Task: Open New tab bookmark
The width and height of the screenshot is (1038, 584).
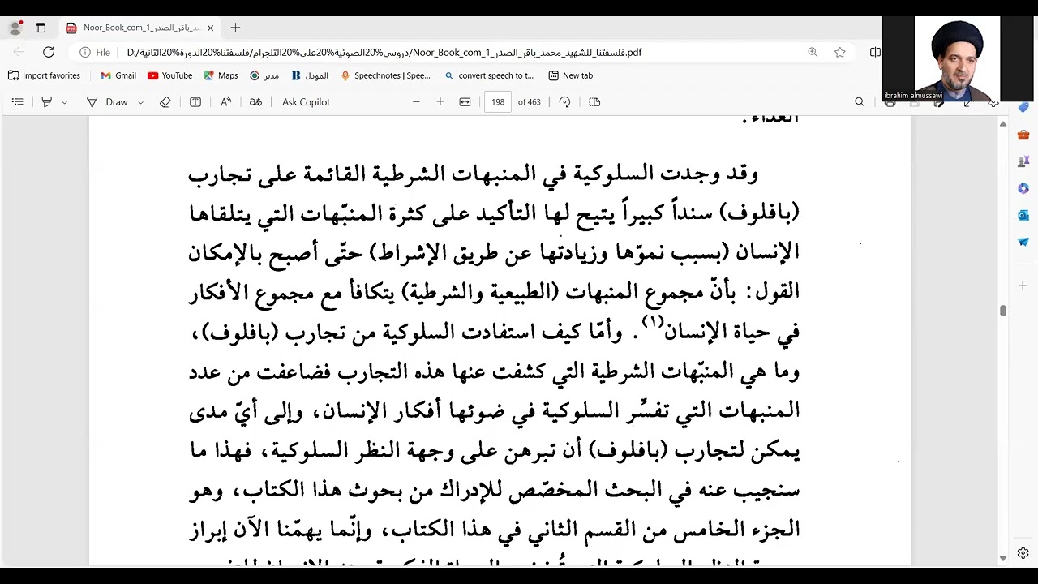Action: click(571, 75)
